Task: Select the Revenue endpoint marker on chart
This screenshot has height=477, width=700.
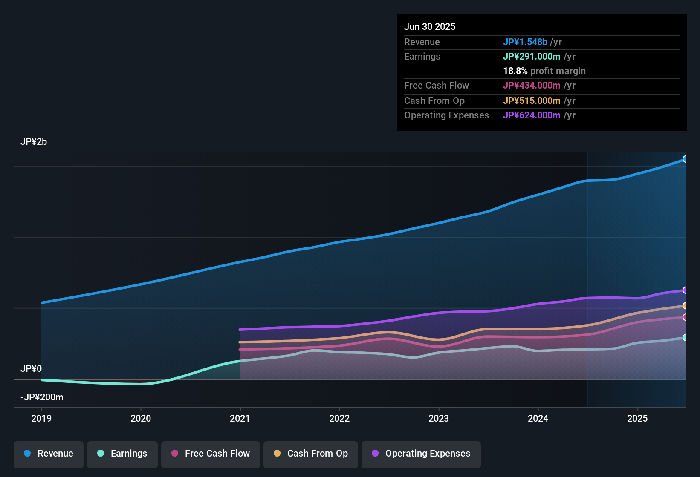Action: point(686,159)
